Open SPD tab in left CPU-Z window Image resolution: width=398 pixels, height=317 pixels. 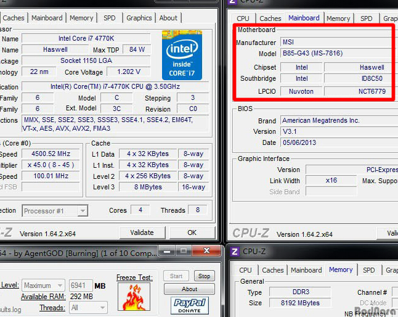[x=110, y=18]
